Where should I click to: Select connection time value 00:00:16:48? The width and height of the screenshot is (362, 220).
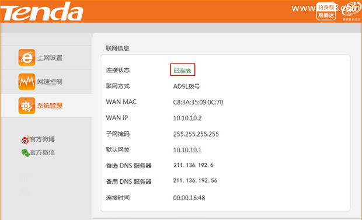coord(189,198)
